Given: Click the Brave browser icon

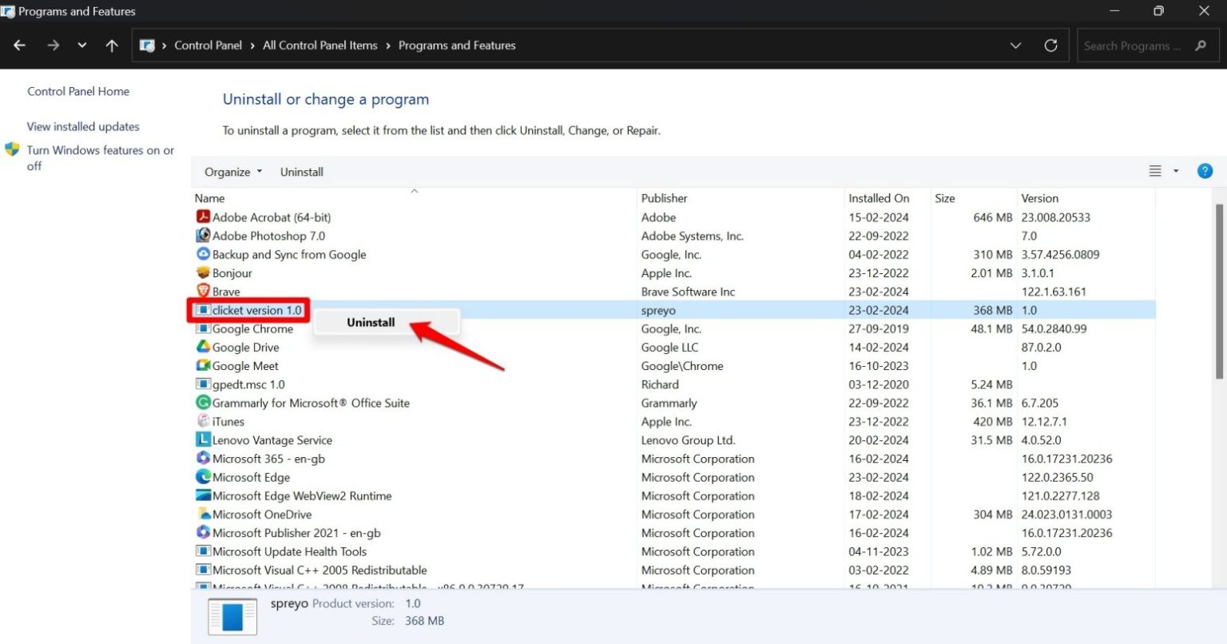Looking at the screenshot, I should (203, 291).
